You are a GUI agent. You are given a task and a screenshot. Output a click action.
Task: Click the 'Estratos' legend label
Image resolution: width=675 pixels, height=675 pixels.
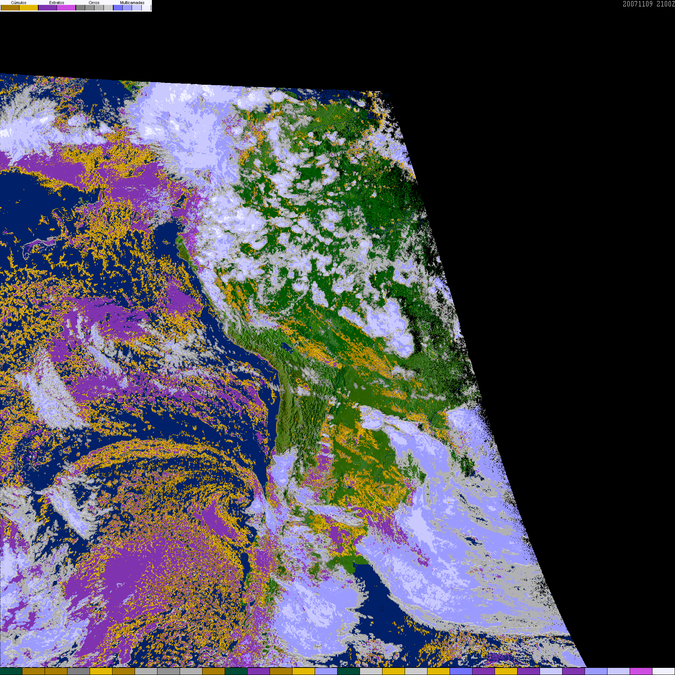pyautogui.click(x=57, y=3)
